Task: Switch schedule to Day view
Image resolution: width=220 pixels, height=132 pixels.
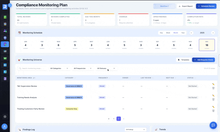Action: point(161,33)
